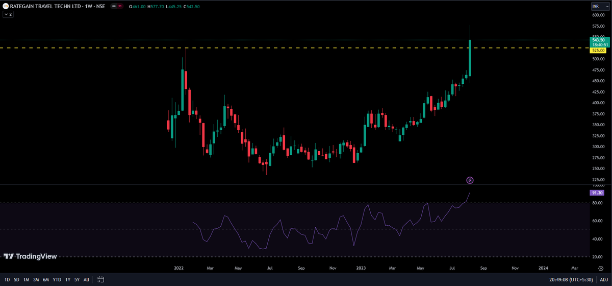Click the 80.00 RSI axis label
This screenshot has width=612, height=286.
tap(598, 203)
